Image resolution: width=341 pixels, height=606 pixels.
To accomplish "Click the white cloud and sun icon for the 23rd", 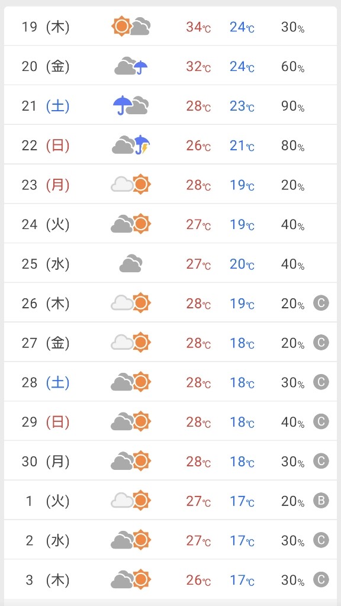I will (131, 185).
